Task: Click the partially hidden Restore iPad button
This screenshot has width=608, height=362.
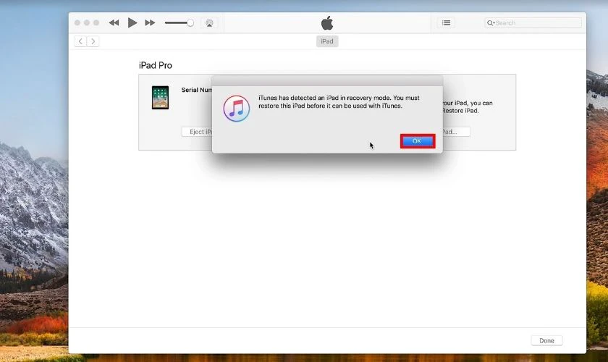Action: (457, 132)
